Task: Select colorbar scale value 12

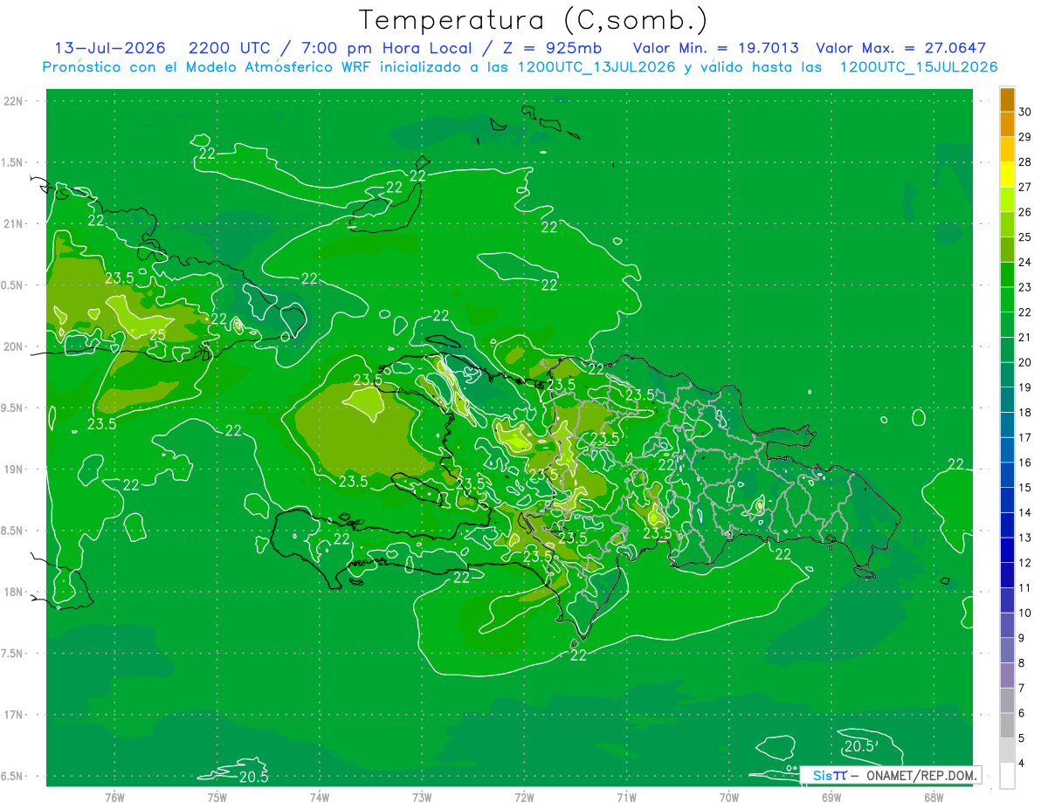Action: pos(1025,563)
